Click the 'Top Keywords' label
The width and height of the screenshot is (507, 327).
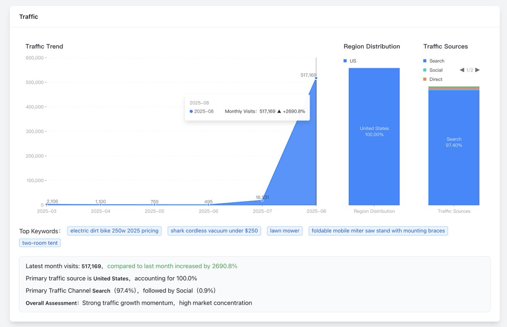coord(40,231)
